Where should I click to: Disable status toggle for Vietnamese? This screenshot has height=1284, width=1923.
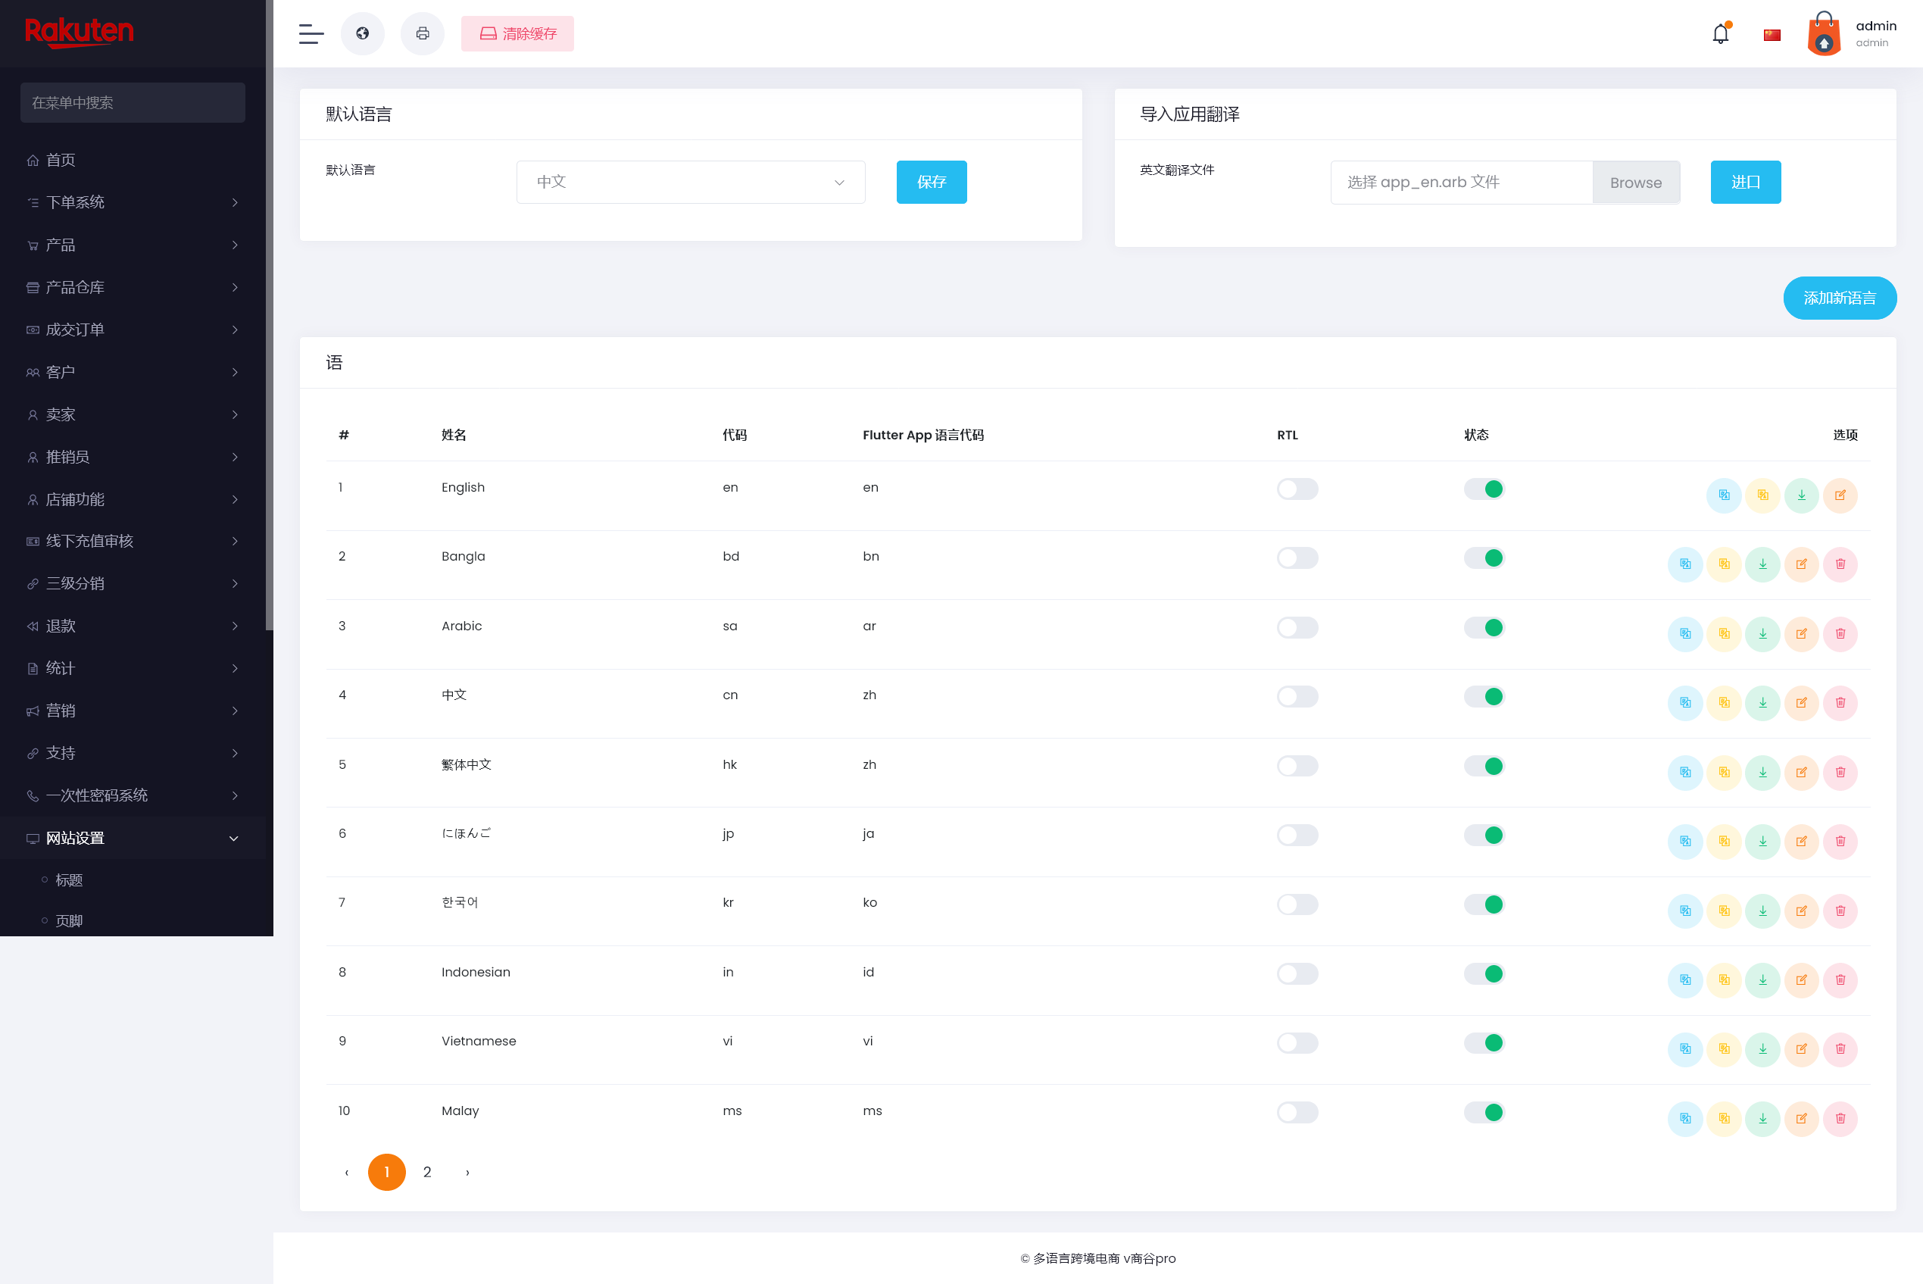point(1484,1043)
